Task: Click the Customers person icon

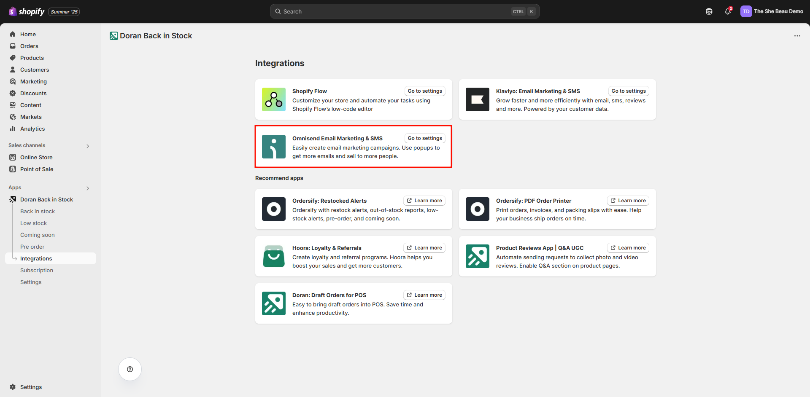Action: pyautogui.click(x=13, y=70)
